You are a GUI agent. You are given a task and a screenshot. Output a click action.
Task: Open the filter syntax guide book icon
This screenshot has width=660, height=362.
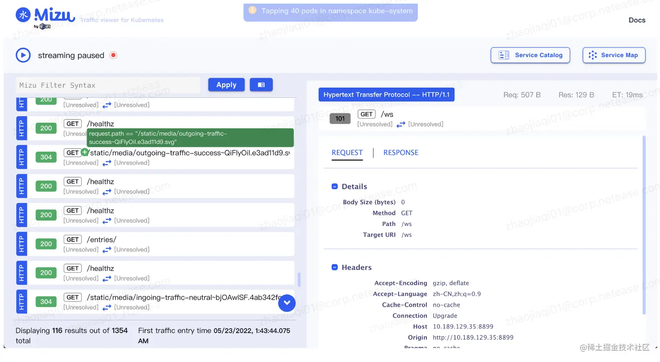(x=261, y=85)
